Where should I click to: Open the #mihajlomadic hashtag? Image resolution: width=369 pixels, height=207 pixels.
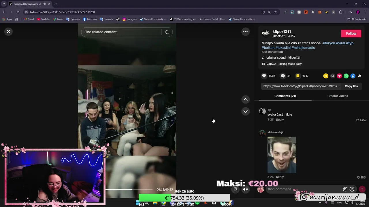(303, 48)
